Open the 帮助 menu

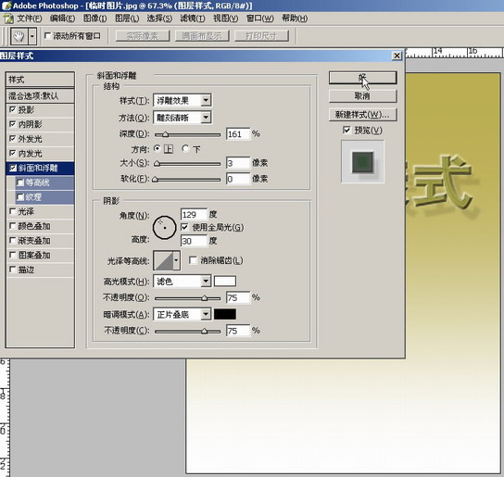tap(295, 19)
